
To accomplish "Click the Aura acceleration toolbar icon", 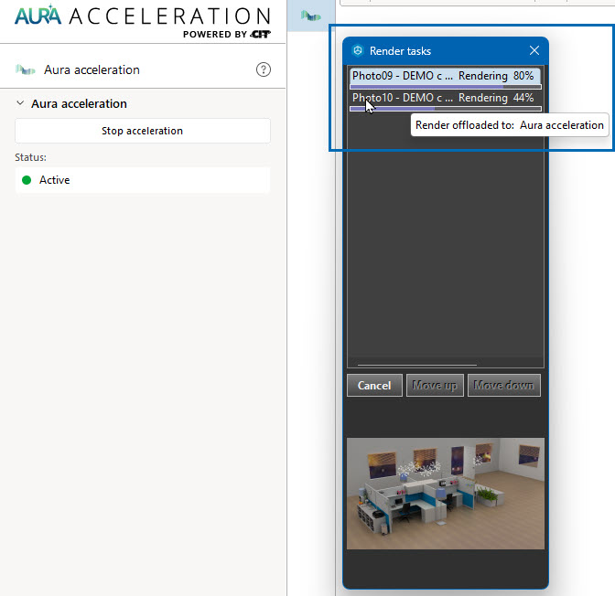I will [x=310, y=16].
